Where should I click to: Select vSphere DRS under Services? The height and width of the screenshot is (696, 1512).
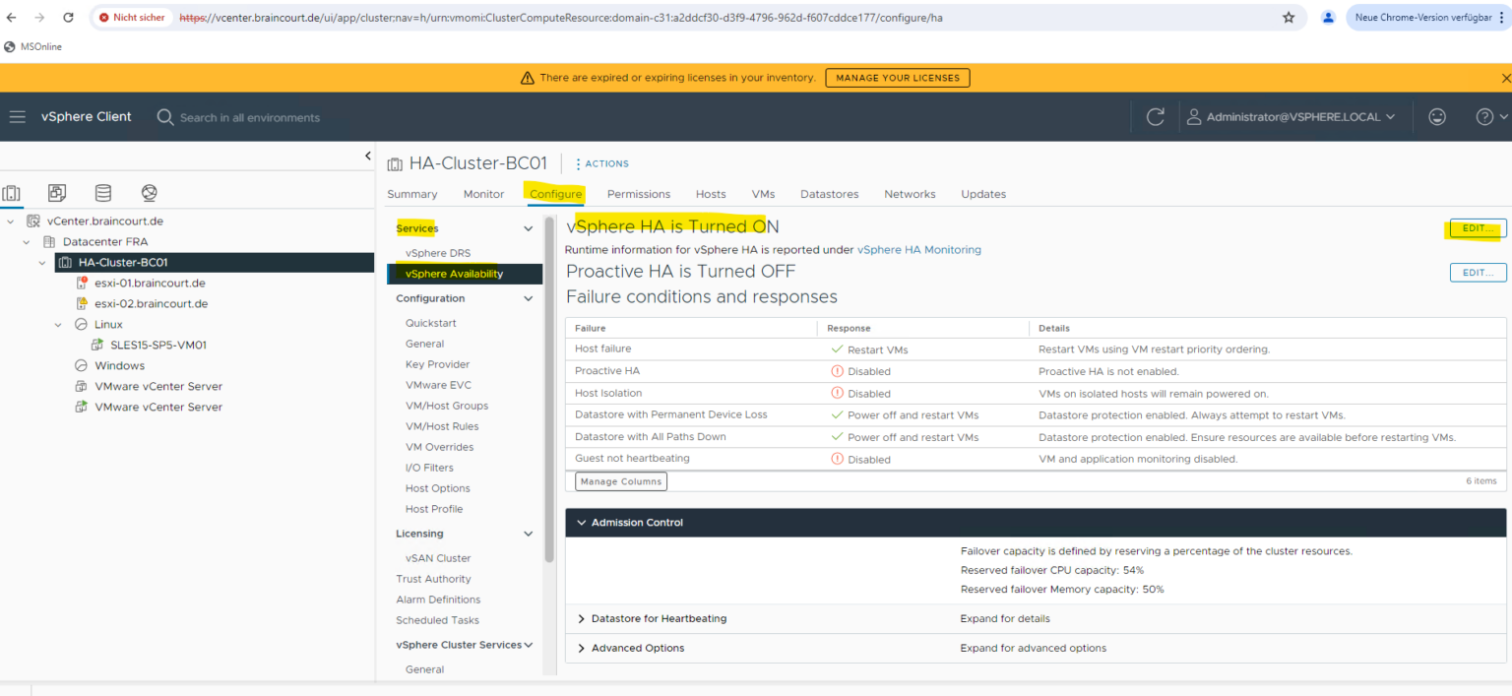click(x=438, y=253)
